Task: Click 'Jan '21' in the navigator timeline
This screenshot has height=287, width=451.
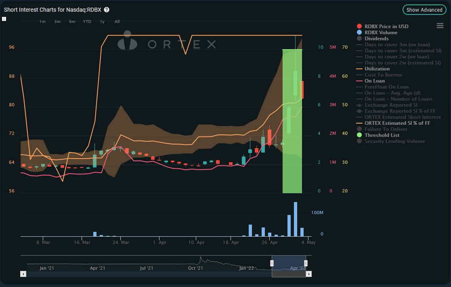Action: 46,268
